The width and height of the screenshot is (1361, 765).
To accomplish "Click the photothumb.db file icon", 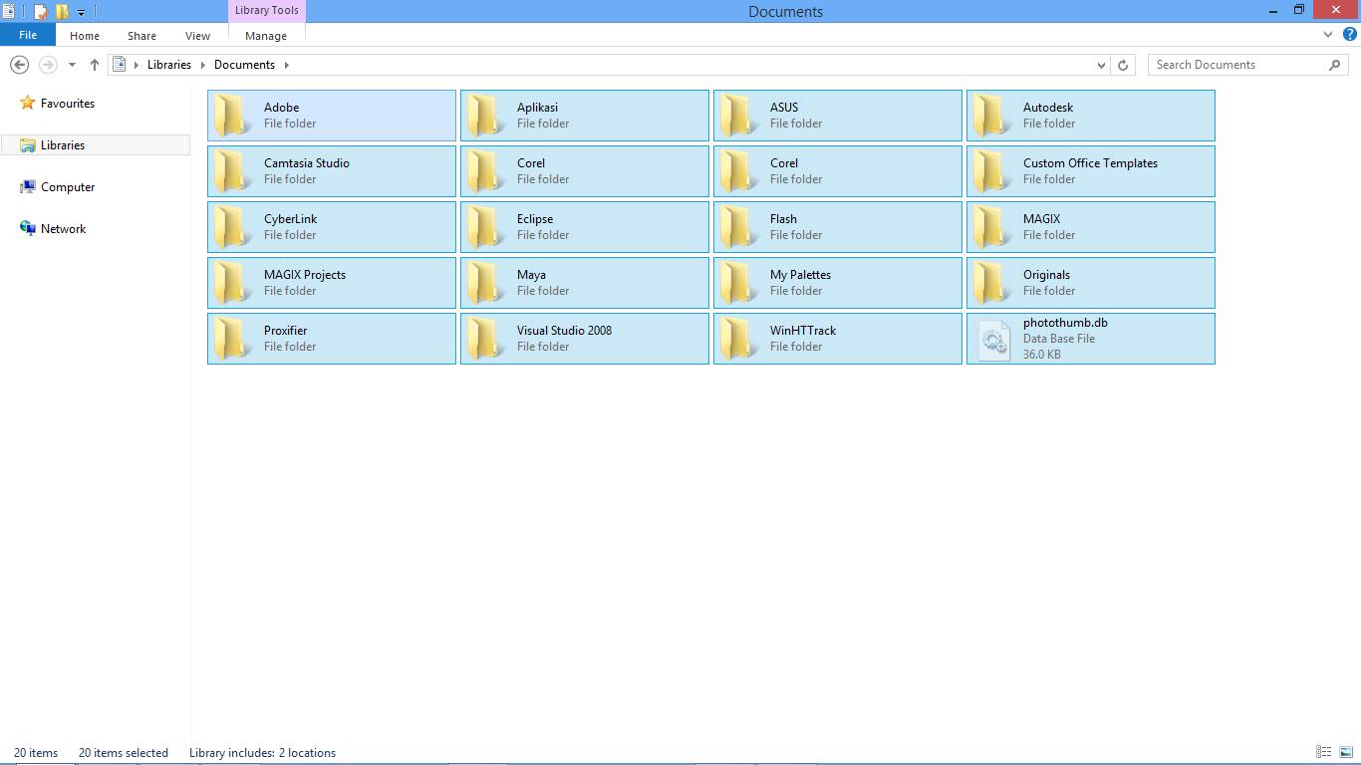I will pyautogui.click(x=993, y=339).
